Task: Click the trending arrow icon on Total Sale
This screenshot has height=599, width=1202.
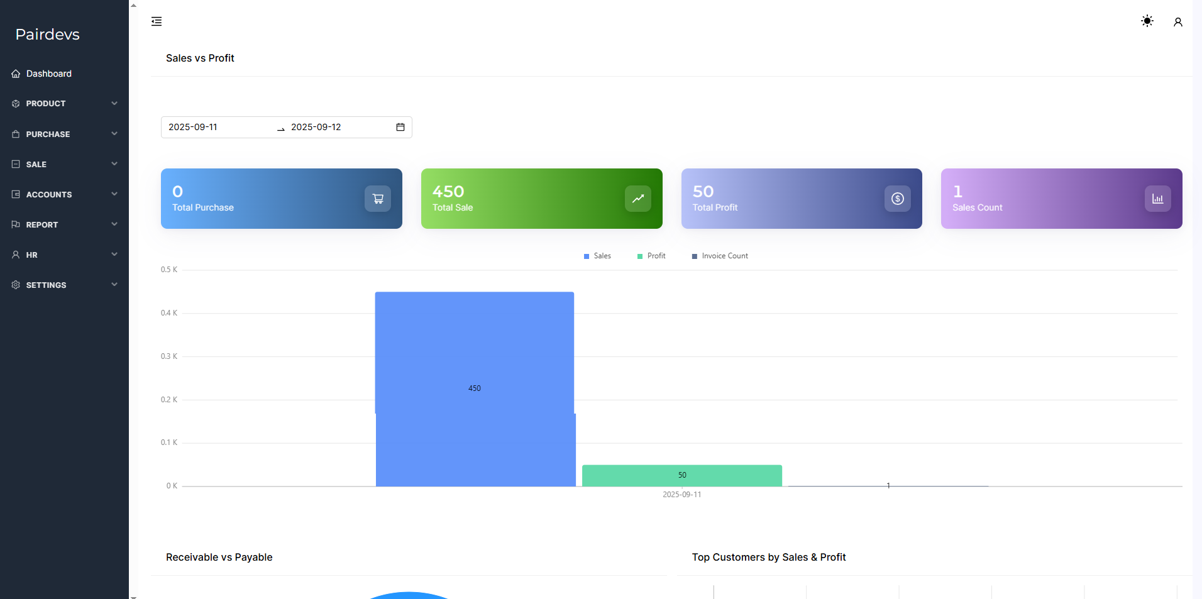Action: tap(637, 199)
